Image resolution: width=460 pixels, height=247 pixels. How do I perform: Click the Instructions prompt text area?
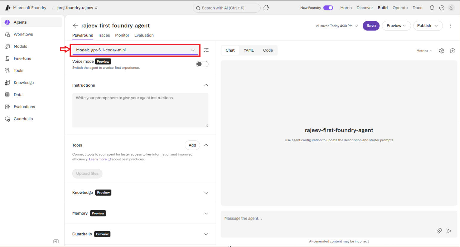140,110
